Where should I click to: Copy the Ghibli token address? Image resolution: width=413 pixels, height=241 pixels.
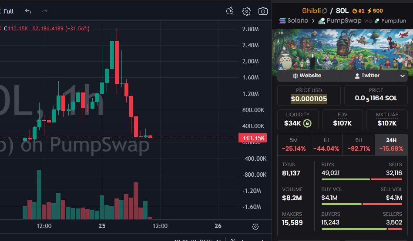click(x=325, y=11)
